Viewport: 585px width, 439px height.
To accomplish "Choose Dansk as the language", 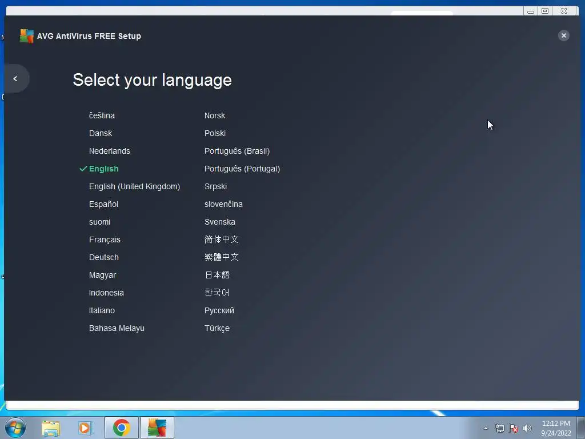I will (x=101, y=133).
